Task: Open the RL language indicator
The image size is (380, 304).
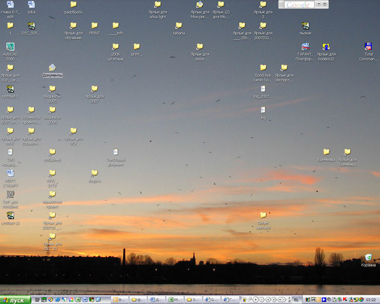Action: pyautogui.click(x=296, y=300)
